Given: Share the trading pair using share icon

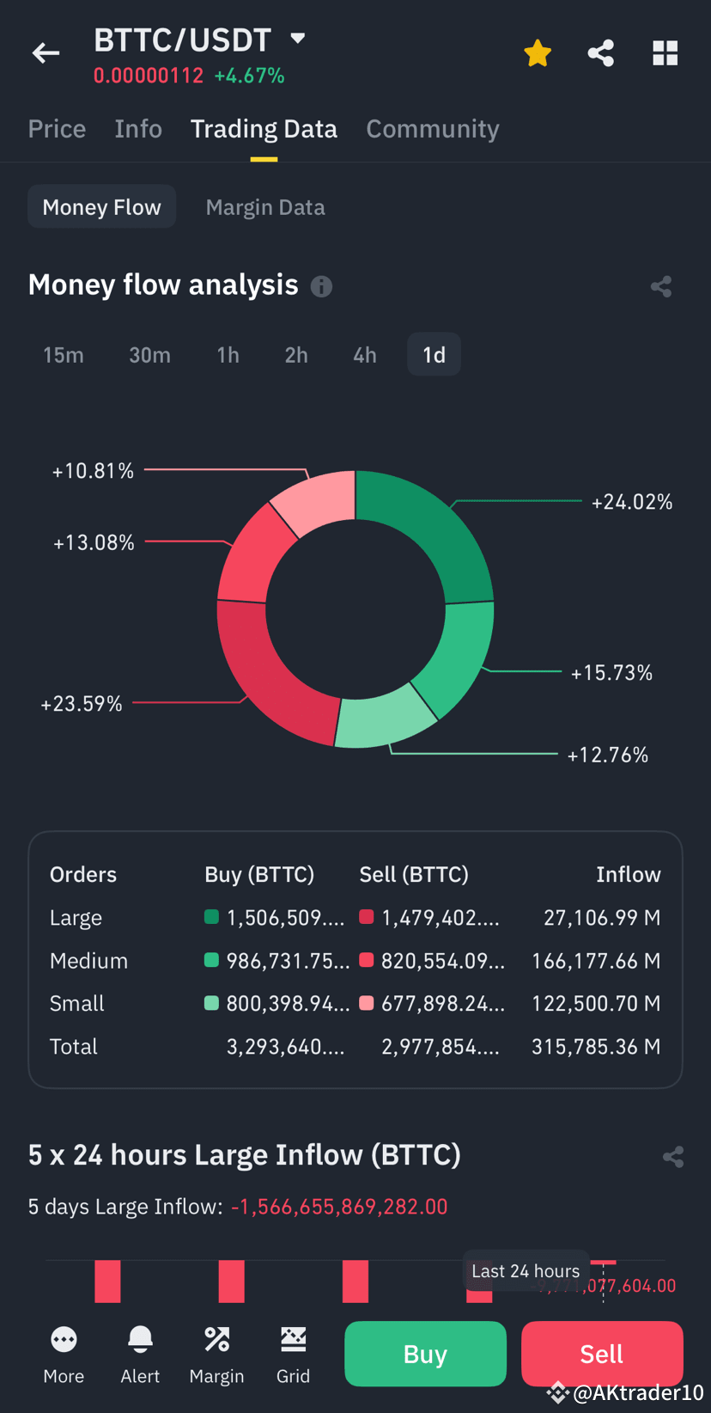Looking at the screenshot, I should [600, 52].
